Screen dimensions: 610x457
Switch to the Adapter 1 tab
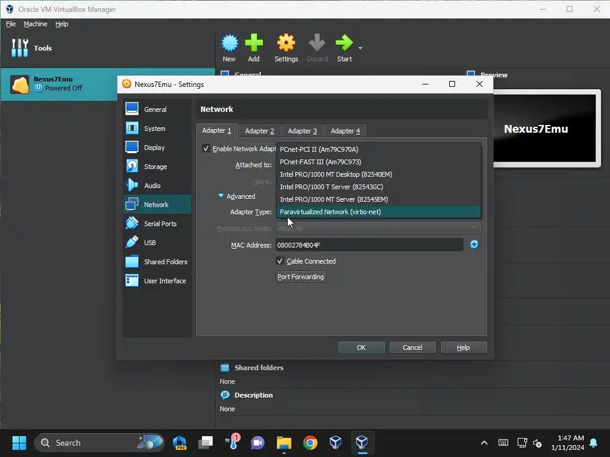pos(217,130)
